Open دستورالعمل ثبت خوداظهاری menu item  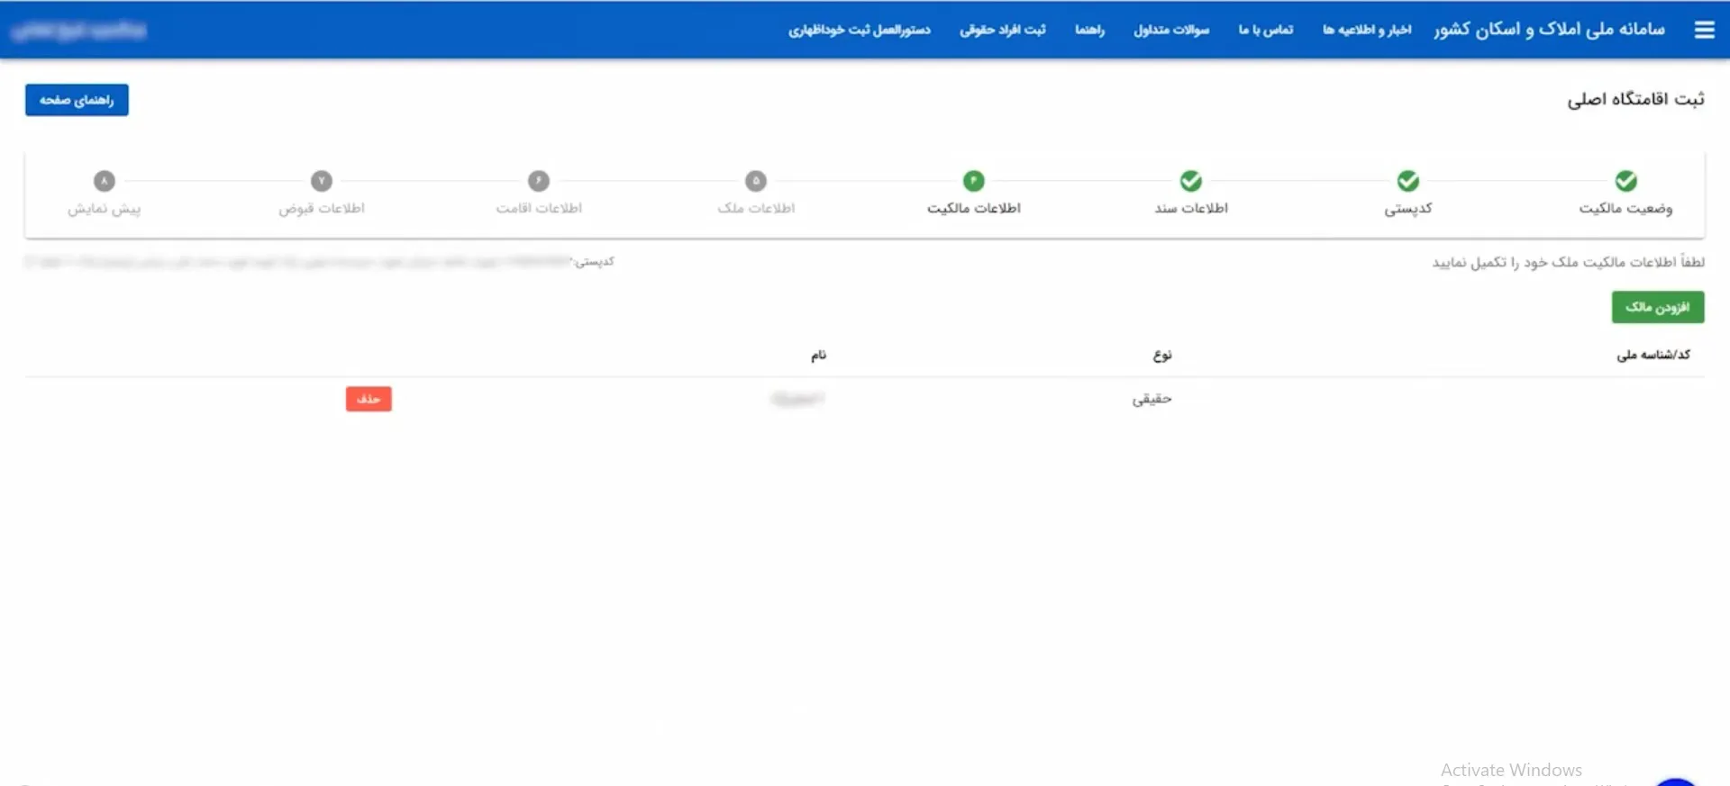860,30
